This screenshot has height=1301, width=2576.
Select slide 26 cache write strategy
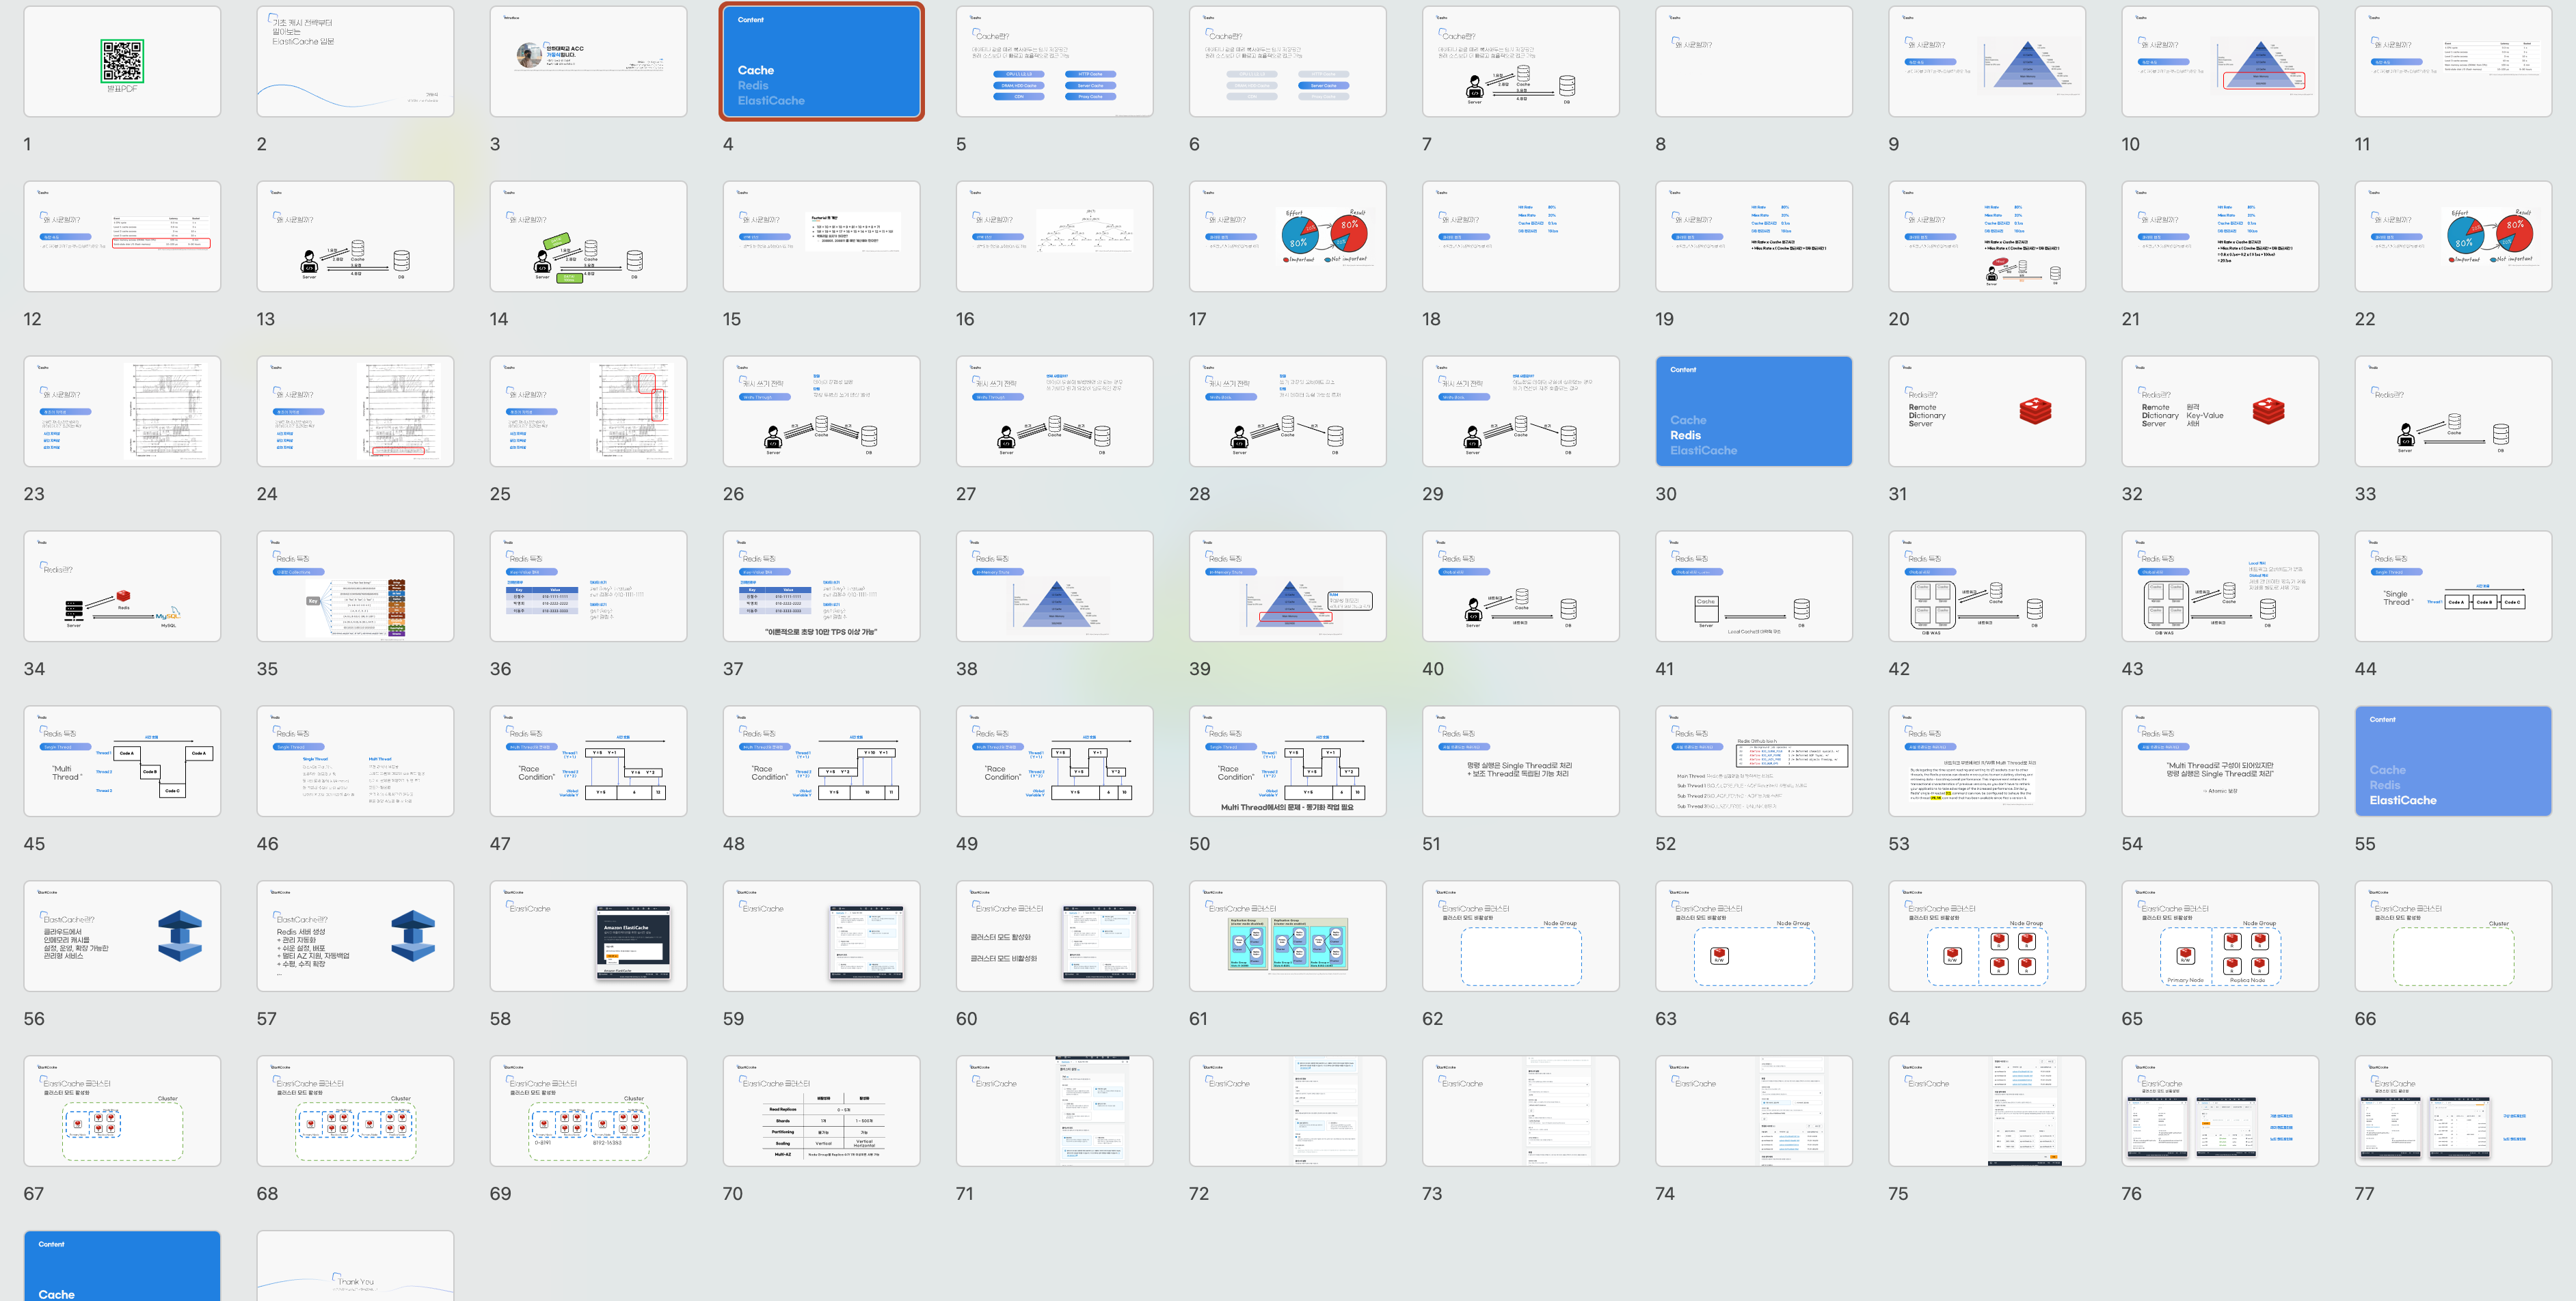click(821, 411)
